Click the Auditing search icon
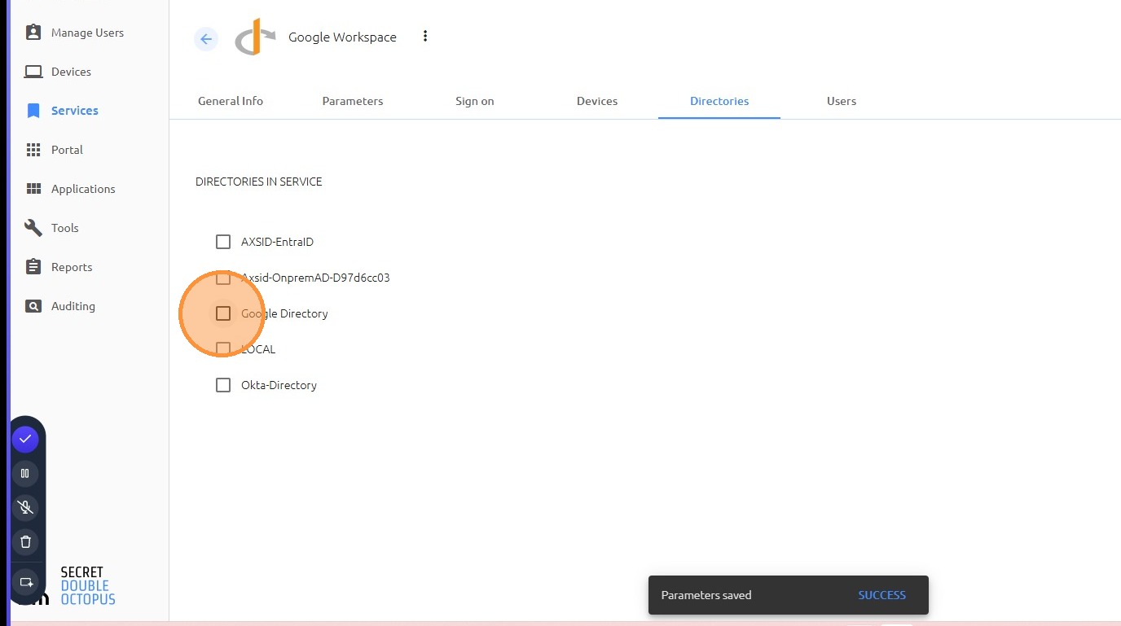Screen dimensions: 1121x626 coord(33,306)
